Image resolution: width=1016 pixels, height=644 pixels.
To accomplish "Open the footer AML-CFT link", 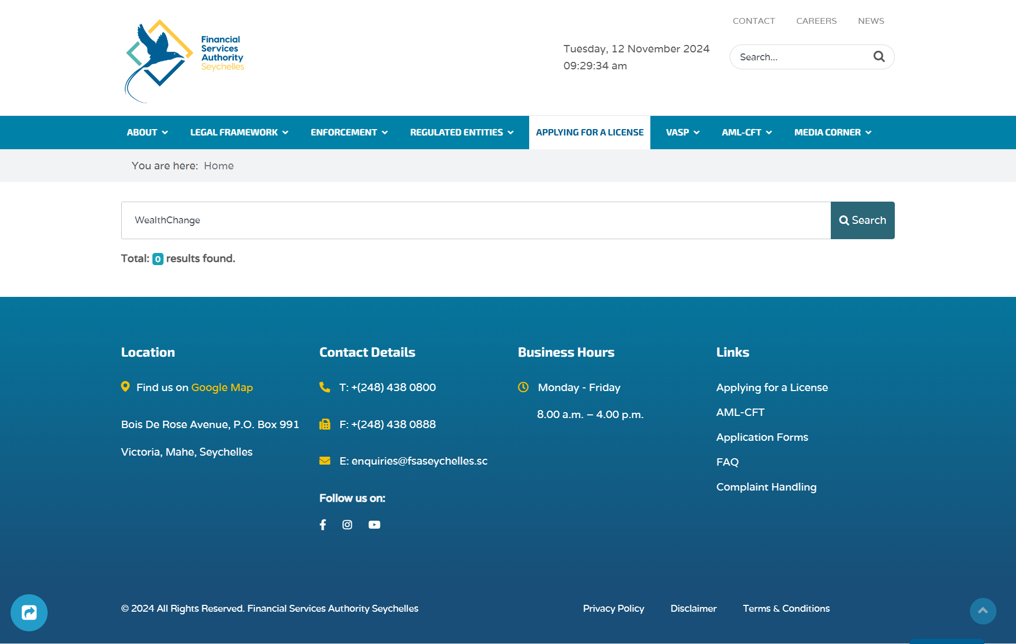I will 740,412.
